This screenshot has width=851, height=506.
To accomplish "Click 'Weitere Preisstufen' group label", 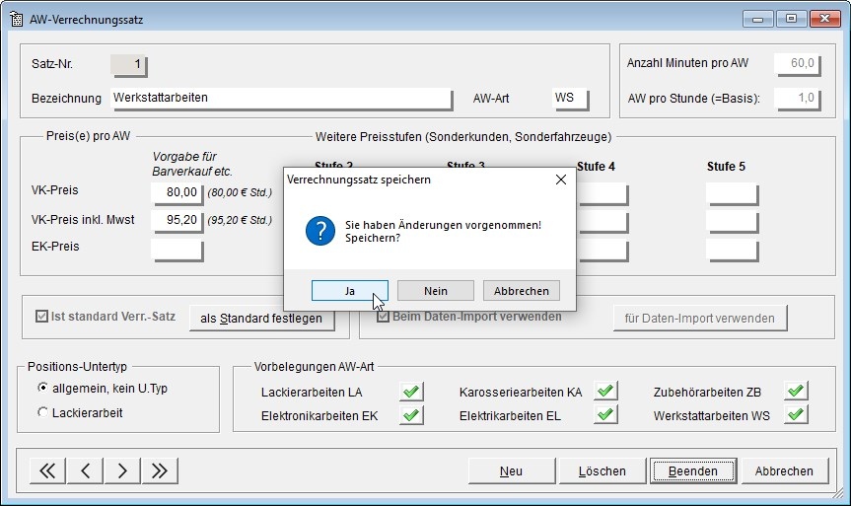I will click(x=462, y=137).
